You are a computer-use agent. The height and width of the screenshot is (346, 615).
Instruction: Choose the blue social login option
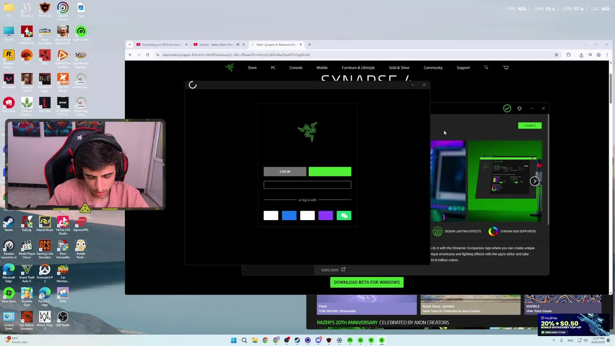click(x=289, y=216)
